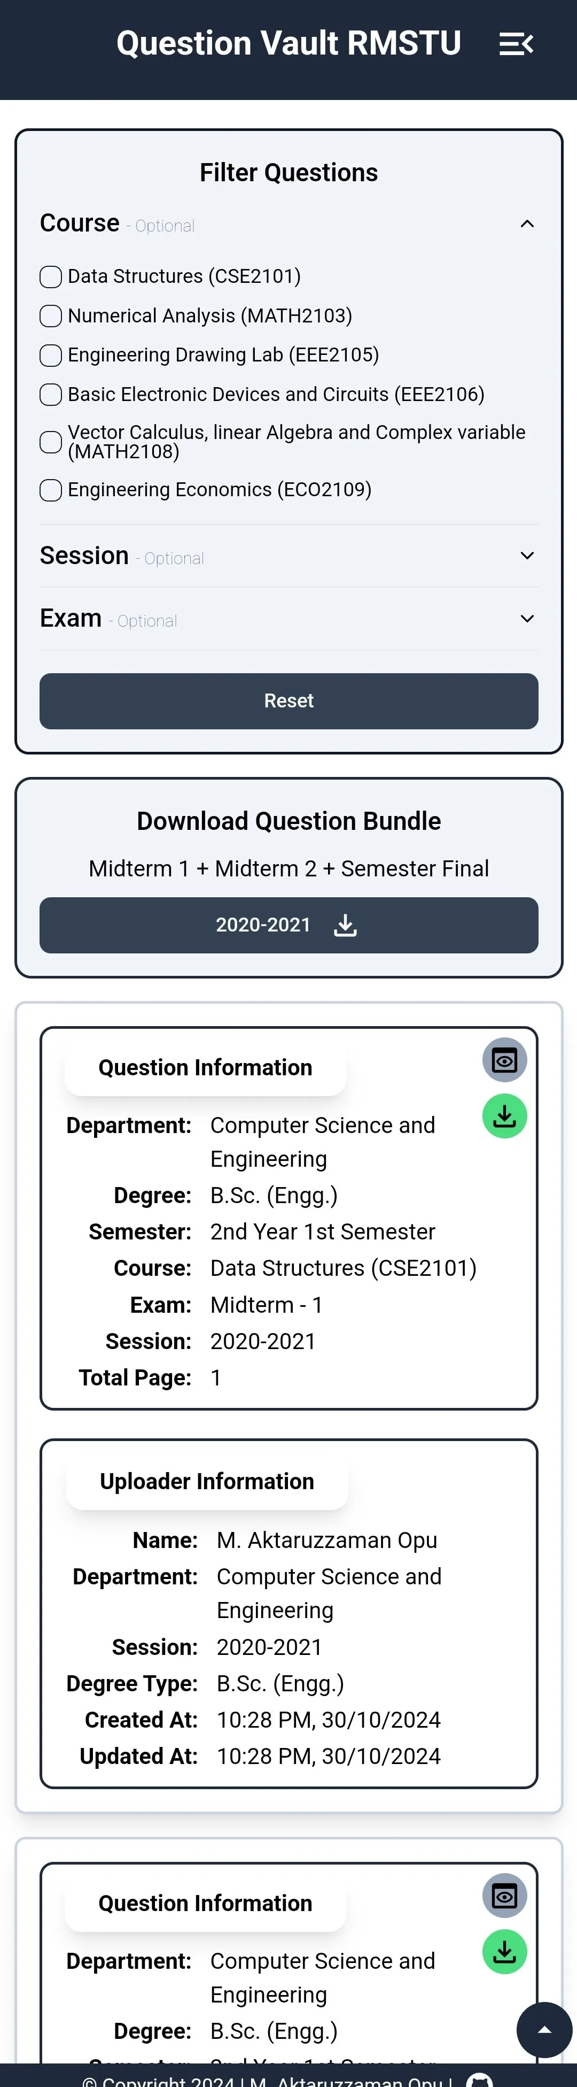Download the second question via green icon
This screenshot has width=577, height=2087.
504,1952
